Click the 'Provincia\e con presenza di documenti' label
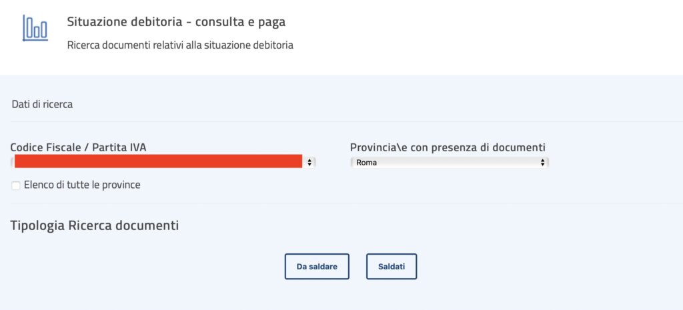Screen dimensions: 683x310 (448, 147)
